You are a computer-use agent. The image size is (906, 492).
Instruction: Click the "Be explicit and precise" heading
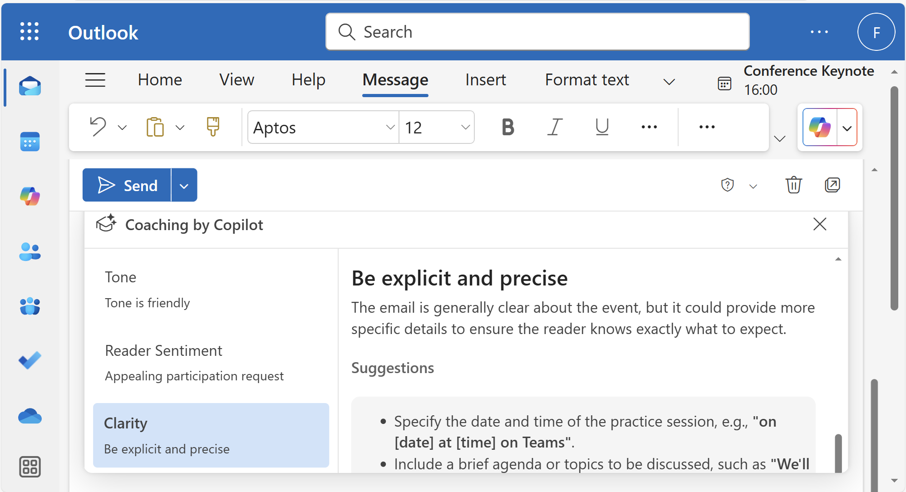point(459,278)
